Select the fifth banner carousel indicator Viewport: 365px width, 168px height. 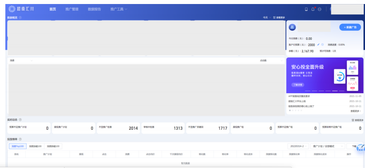click(335, 91)
